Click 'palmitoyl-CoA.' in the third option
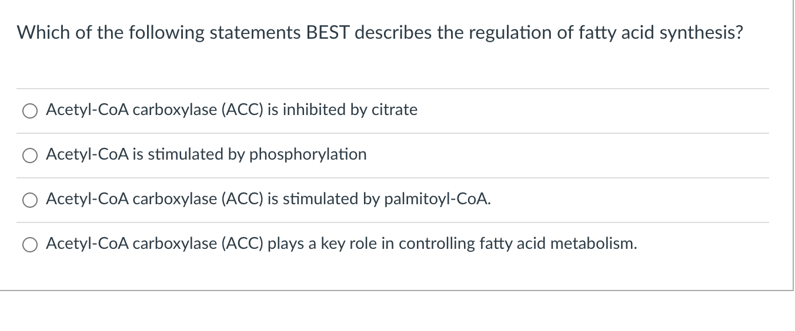This screenshot has height=331, width=795. pos(437,200)
